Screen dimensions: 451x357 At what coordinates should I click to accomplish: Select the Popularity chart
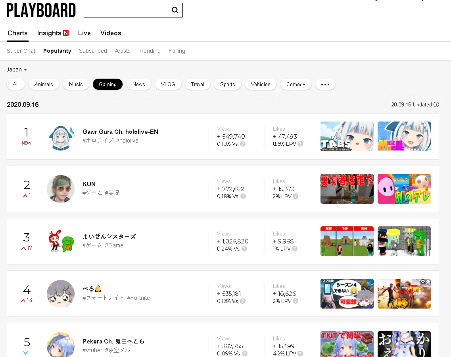point(57,51)
